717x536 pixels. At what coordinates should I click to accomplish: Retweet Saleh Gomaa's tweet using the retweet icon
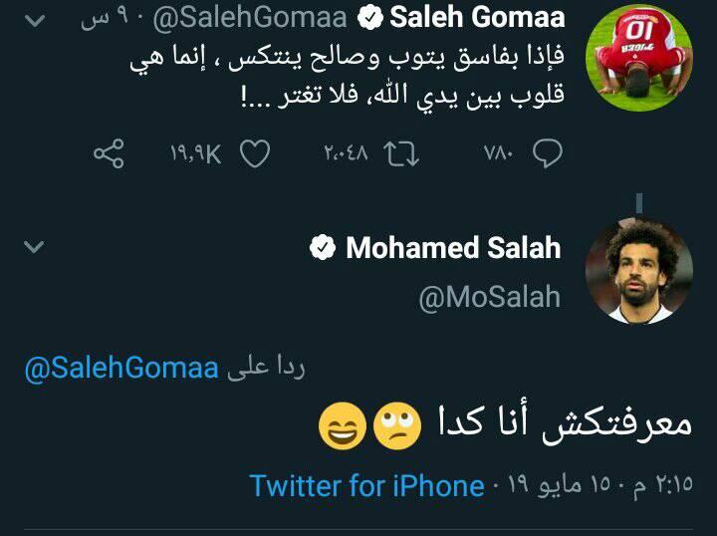pos(398,153)
